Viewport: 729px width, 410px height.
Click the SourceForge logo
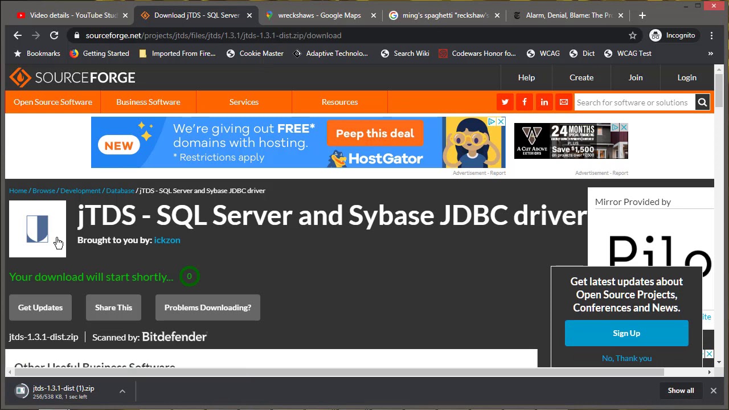[x=72, y=77]
